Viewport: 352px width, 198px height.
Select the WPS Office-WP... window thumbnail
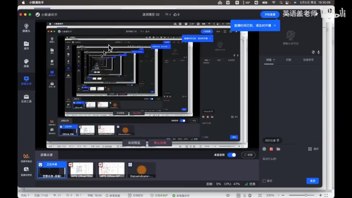[111, 170]
